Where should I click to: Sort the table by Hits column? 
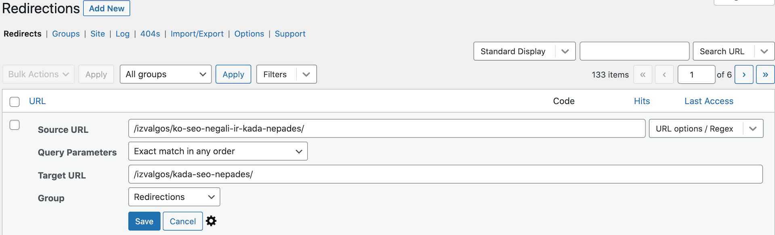coord(642,101)
